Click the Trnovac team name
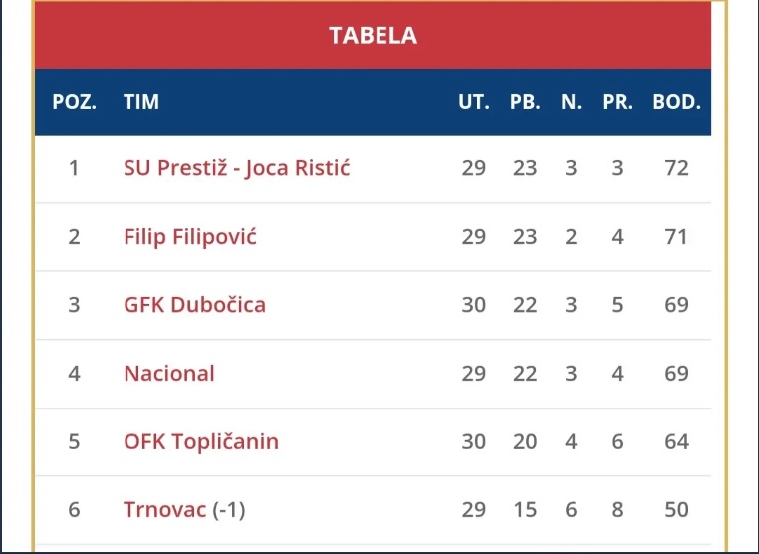759x554 pixels. (x=165, y=510)
